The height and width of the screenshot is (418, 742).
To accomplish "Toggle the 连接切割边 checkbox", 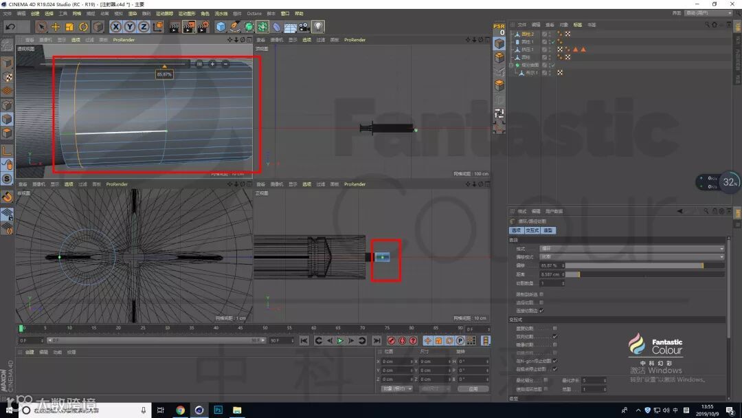I will click(x=541, y=310).
